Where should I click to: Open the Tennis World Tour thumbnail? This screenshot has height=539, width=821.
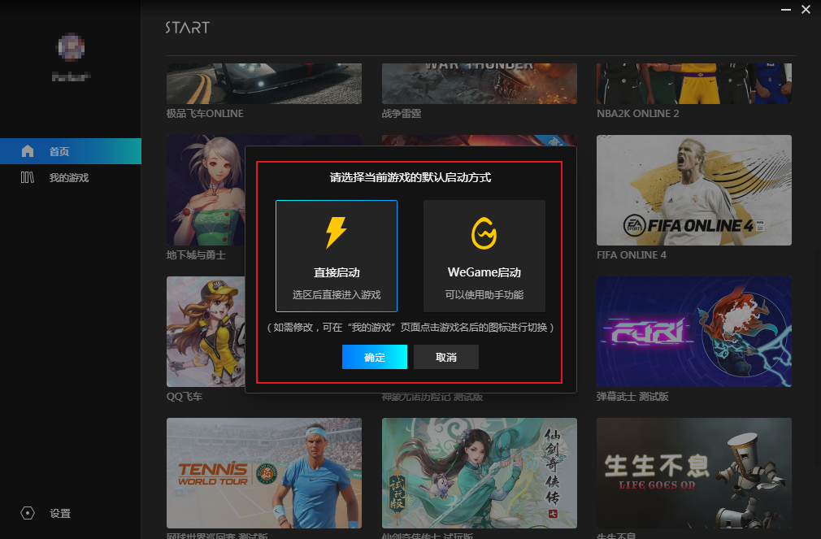(x=264, y=472)
